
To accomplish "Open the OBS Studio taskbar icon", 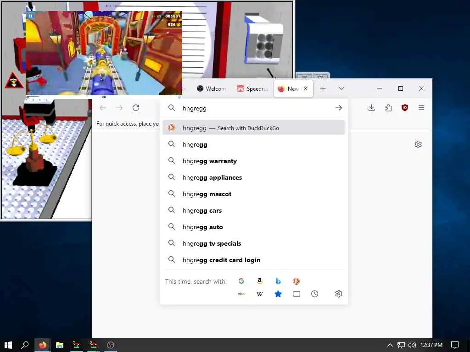I will [x=110, y=345].
